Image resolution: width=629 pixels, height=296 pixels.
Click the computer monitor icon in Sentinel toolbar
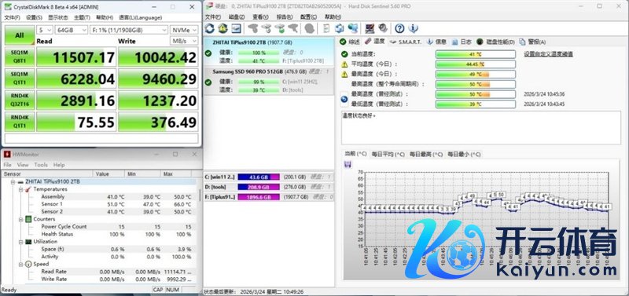pos(370,28)
